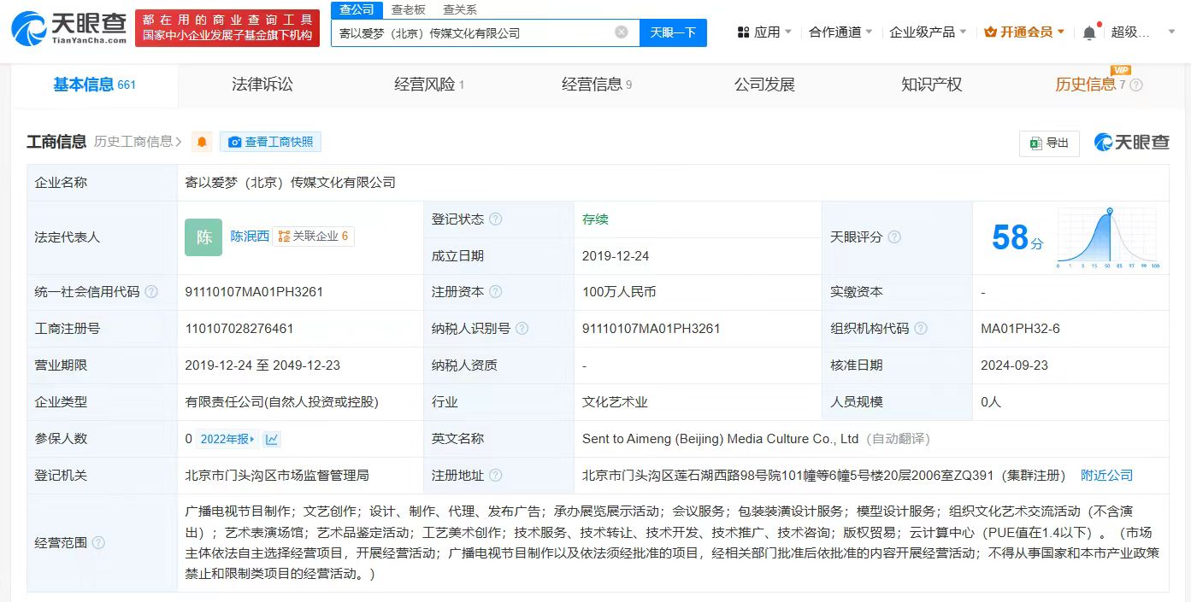This screenshot has height=602, width=1191.
Task: Expand the 企业级产品 menu
Action: (x=928, y=32)
